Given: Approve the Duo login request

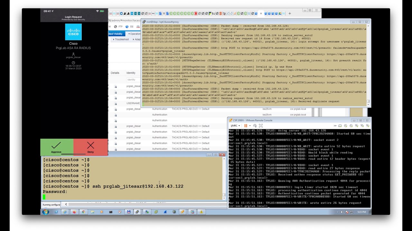Looking at the screenshot, I should 57,147.
